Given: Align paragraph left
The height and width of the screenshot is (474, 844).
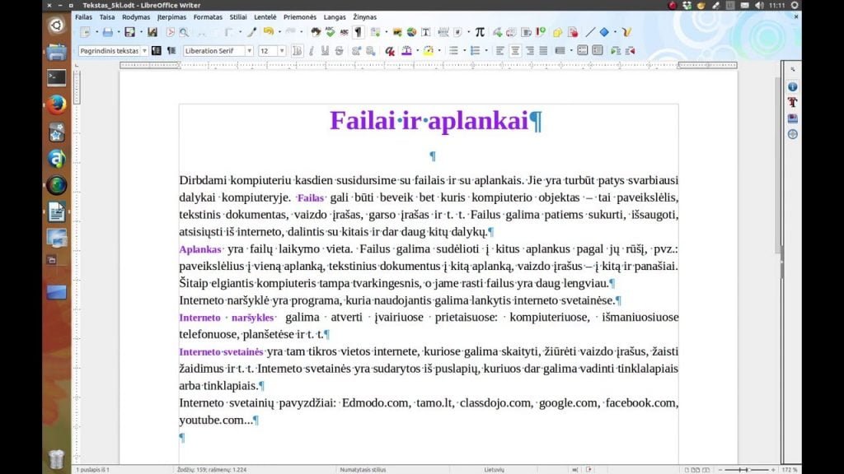Looking at the screenshot, I should (500, 51).
